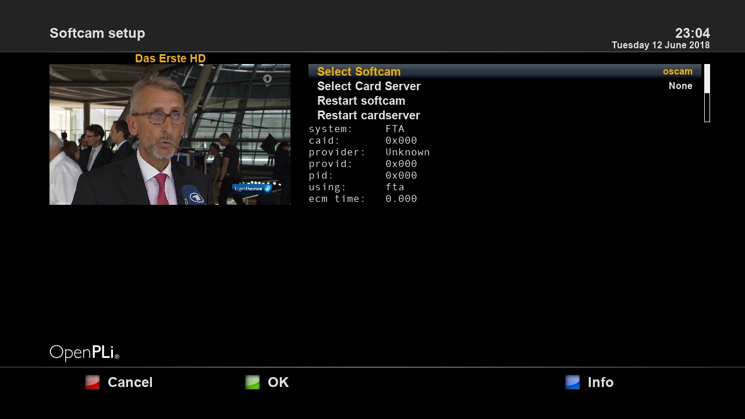
Task: Click the Das Erste HD channel name
Action: coord(170,58)
